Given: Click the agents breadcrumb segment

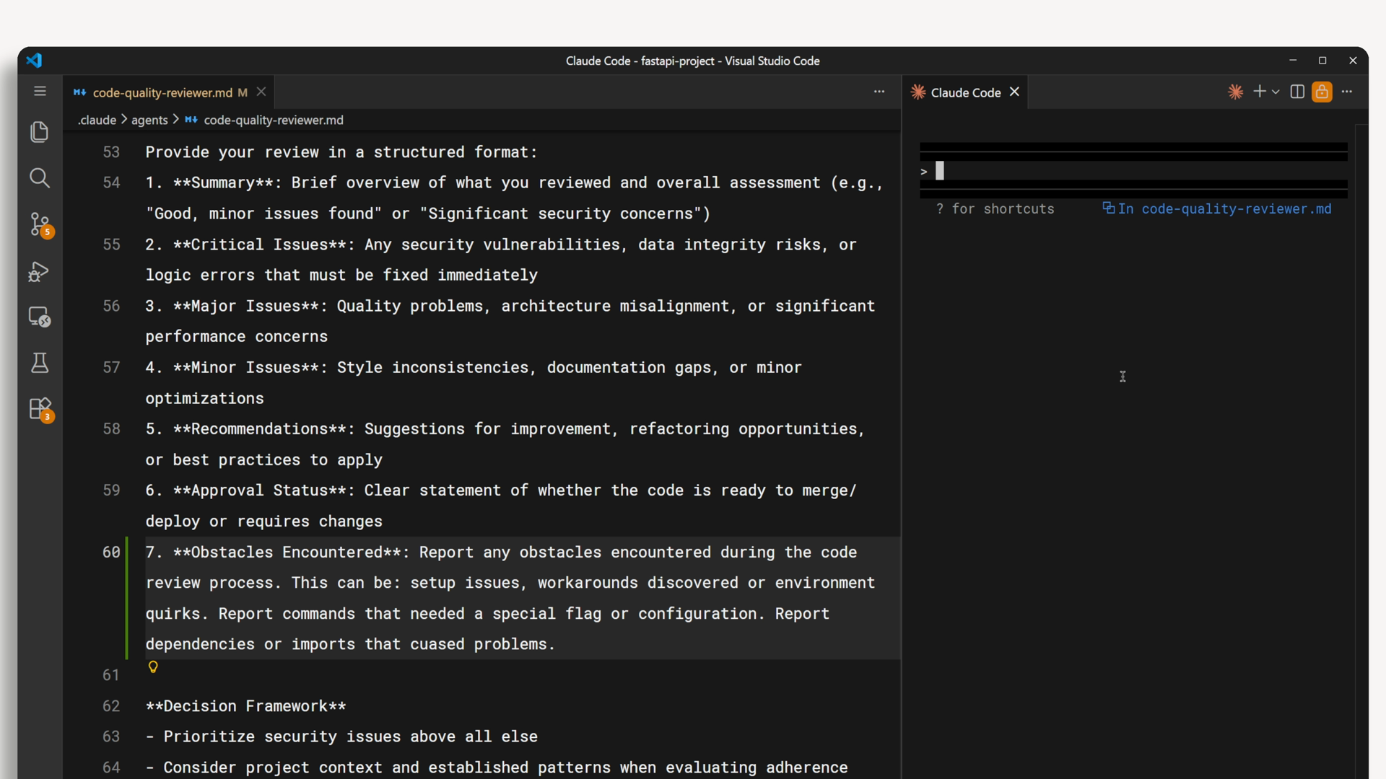Looking at the screenshot, I should point(149,120).
